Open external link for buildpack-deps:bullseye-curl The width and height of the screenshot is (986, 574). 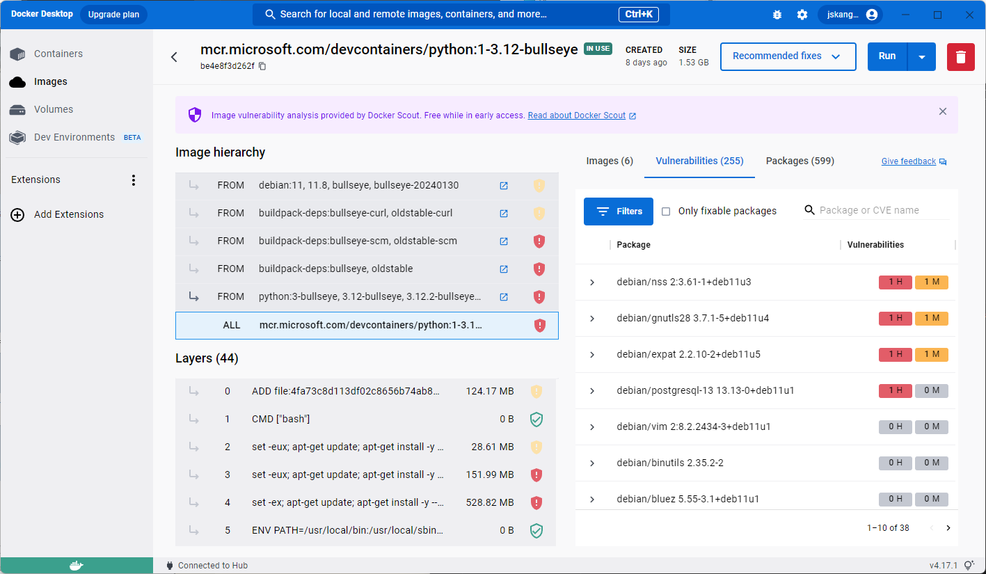(504, 214)
